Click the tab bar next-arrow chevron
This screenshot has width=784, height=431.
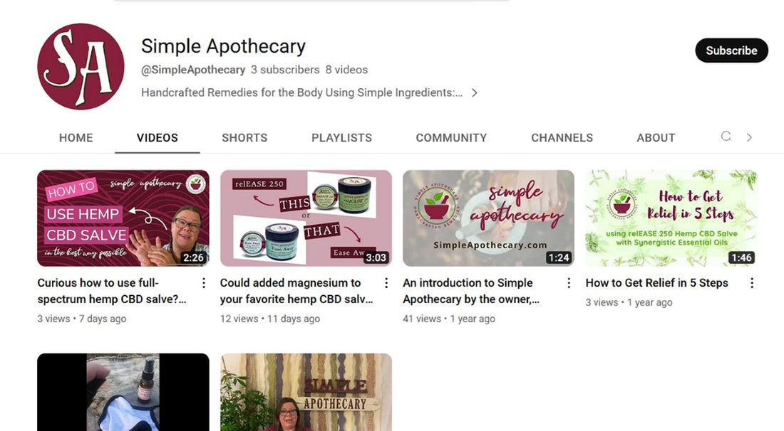click(749, 137)
